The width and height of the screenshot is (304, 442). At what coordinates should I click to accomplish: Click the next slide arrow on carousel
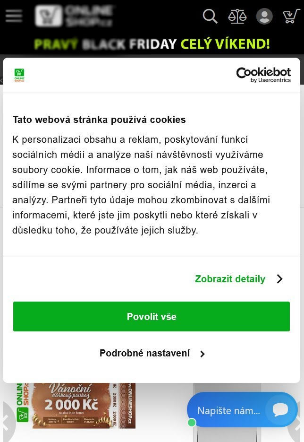[x=297, y=423]
